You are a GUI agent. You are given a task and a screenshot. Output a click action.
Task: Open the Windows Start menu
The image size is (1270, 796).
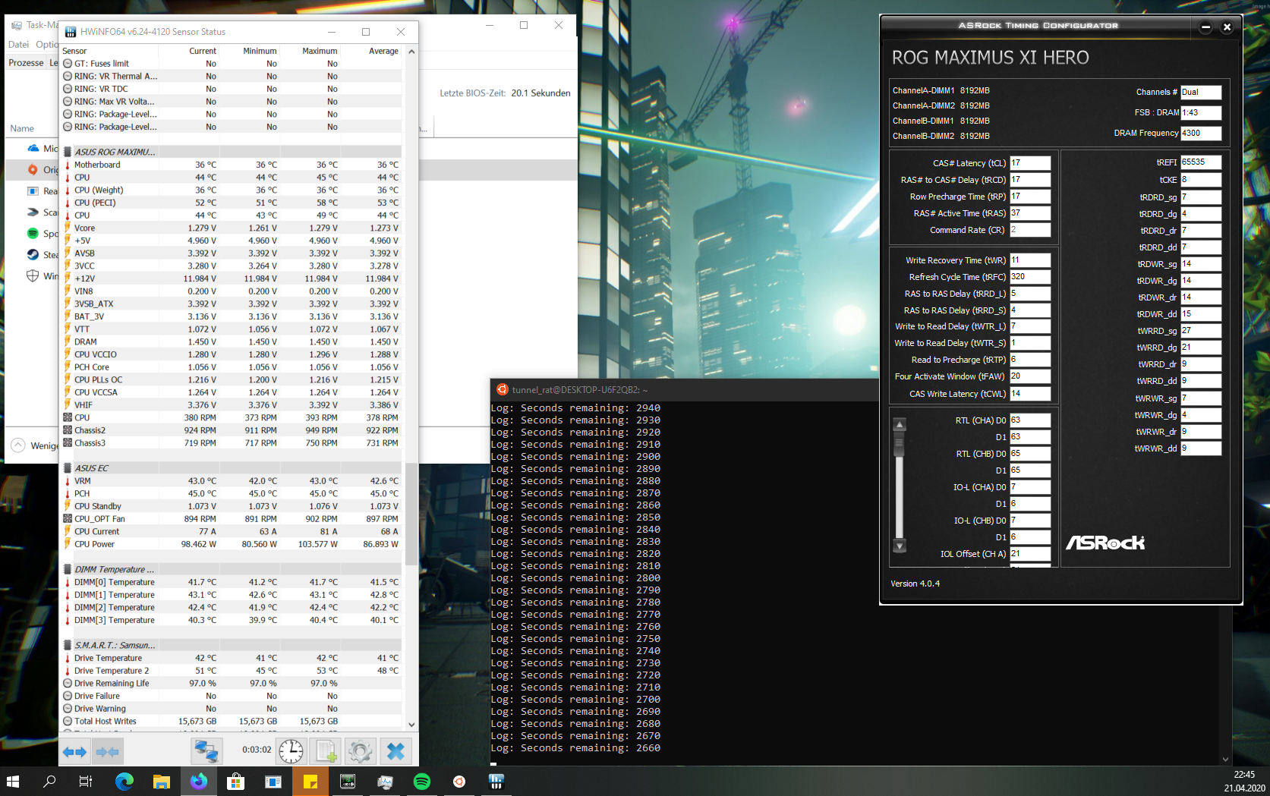tap(12, 781)
